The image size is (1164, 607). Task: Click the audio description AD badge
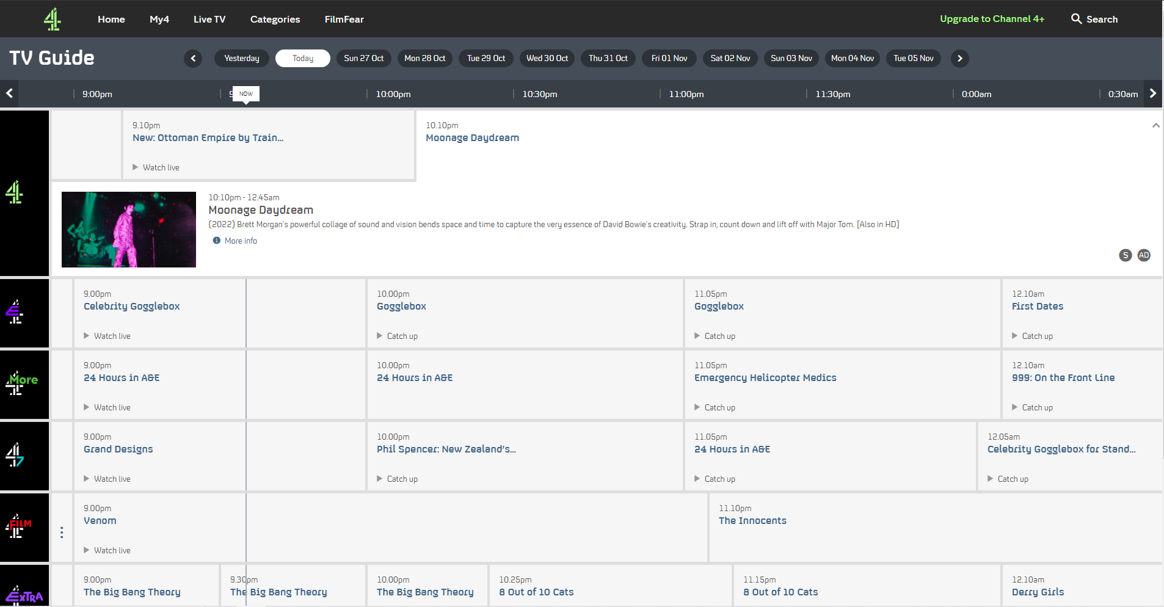coord(1144,255)
